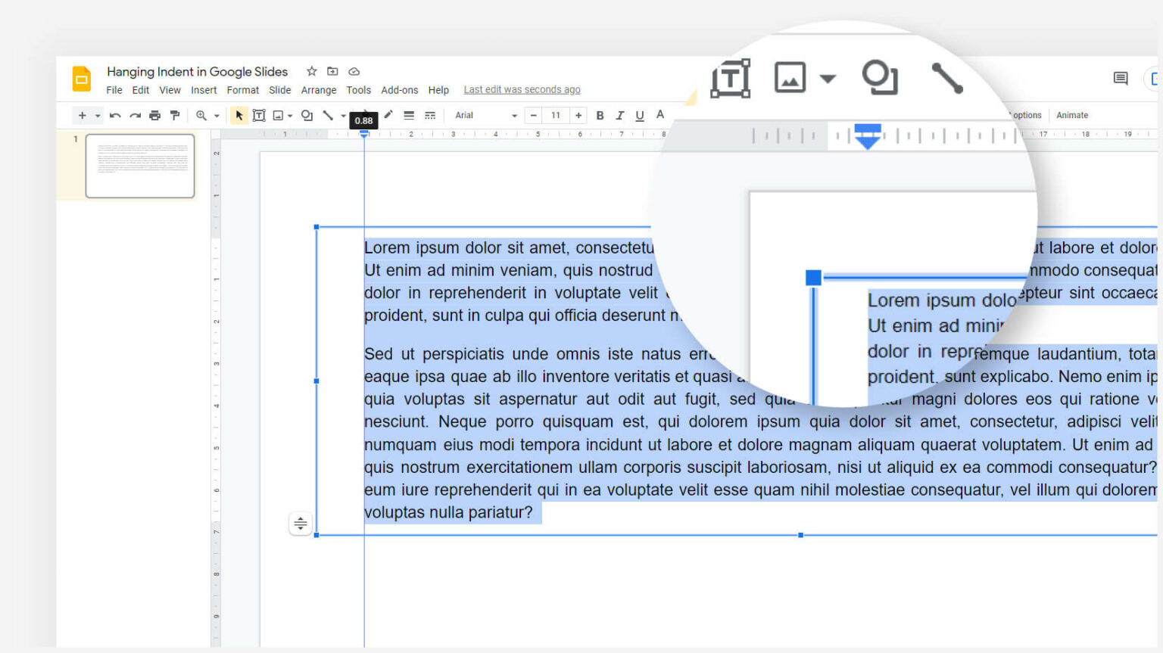The height and width of the screenshot is (653, 1163).
Task: Open the Google Slides home icon
Action: click(81, 79)
